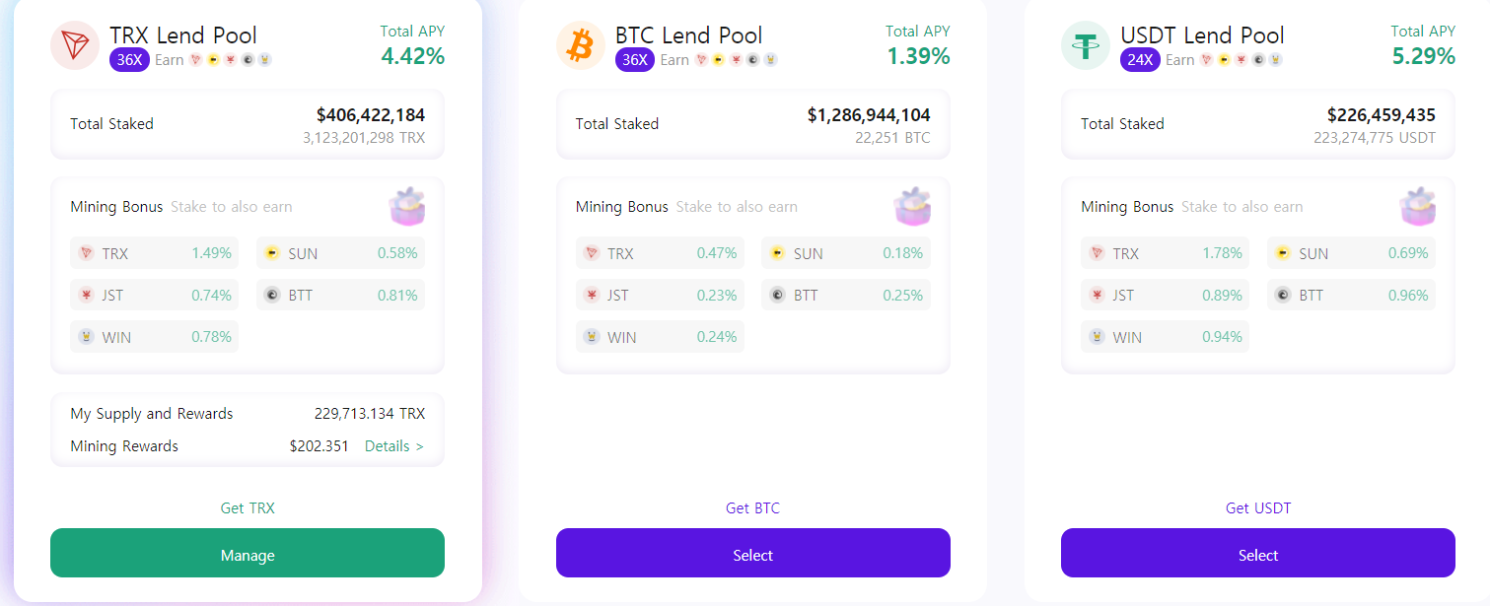This screenshot has width=1490, height=606.
Task: Click the SUN token icon in TRX pool
Action: 272,253
